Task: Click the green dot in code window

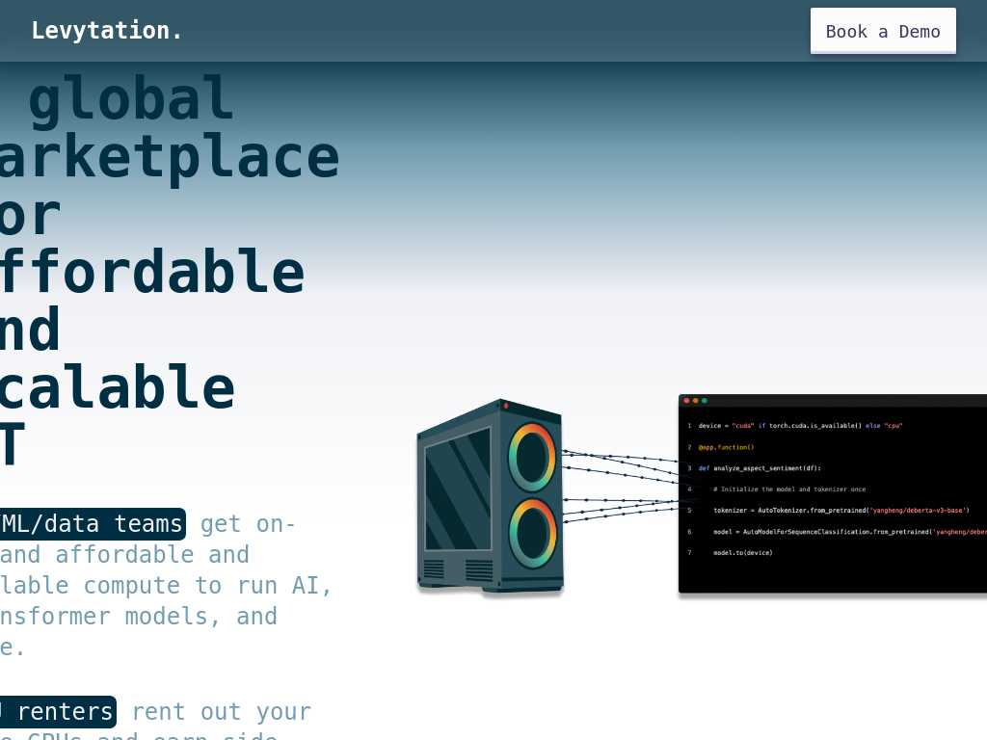Action: coord(705,401)
